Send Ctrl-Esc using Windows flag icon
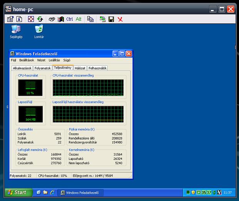This screenshot has width=239, height=201. point(61,19)
